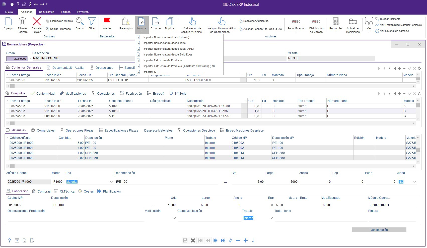This screenshot has width=427, height=248.
Task: Click Ver historial de cambios link
Action: click(394, 31)
